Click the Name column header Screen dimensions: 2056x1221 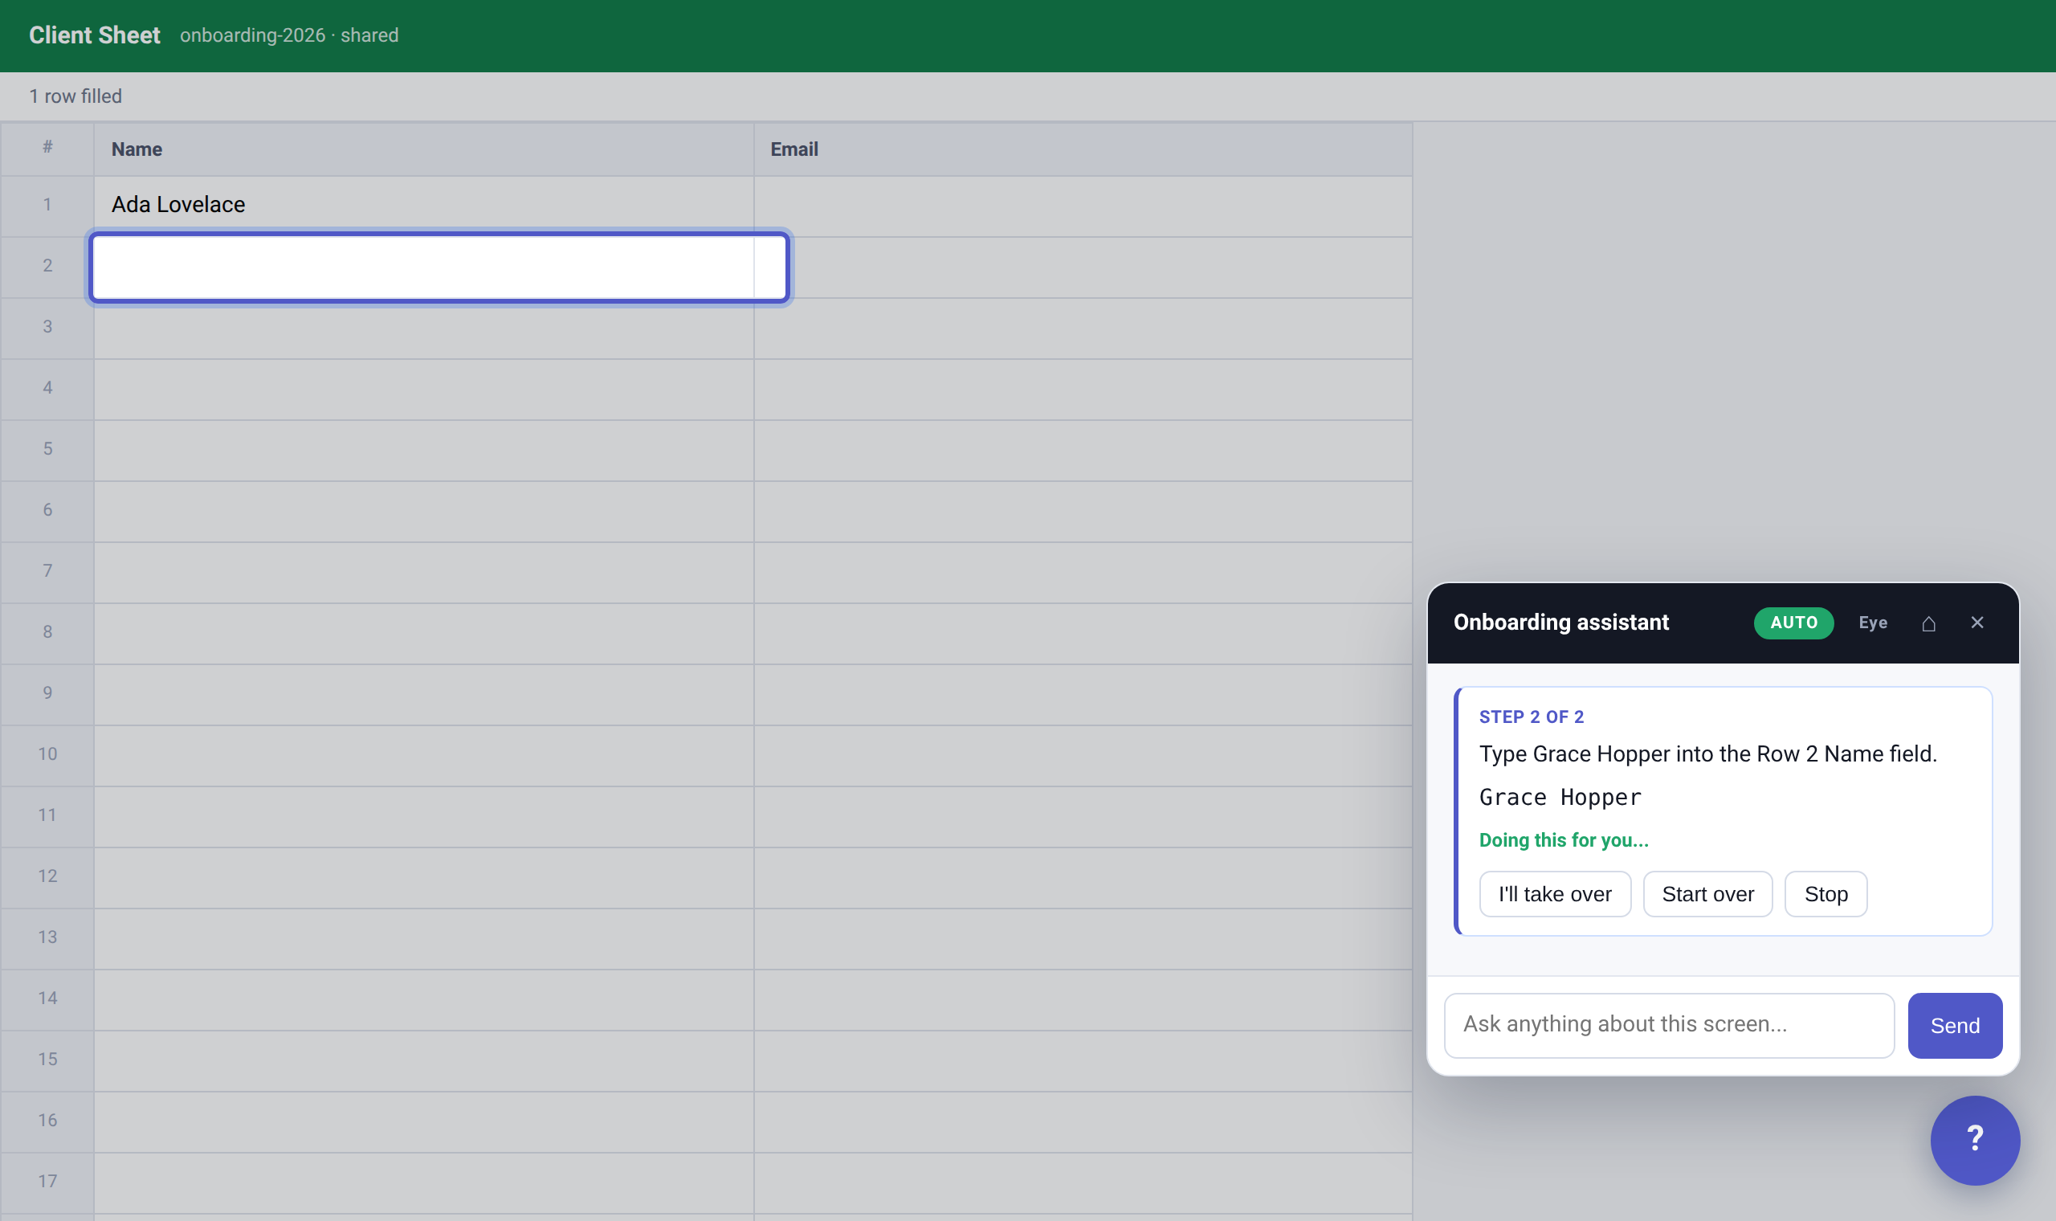pyautogui.click(x=423, y=149)
